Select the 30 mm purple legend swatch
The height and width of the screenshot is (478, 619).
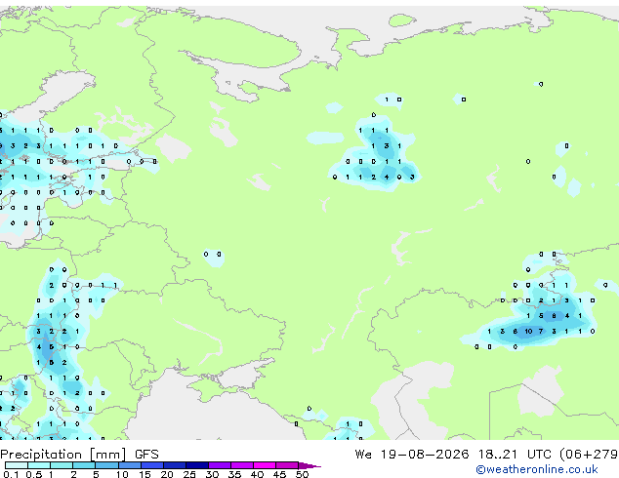pos(220,465)
